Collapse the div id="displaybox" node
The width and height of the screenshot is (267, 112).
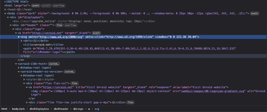click(x=8, y=17)
